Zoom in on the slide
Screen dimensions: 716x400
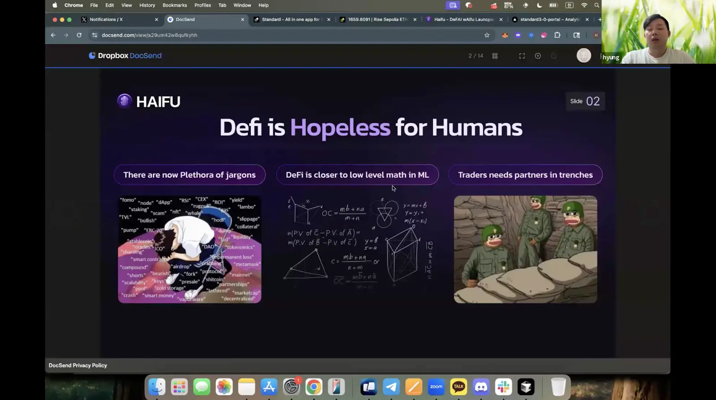[538, 56]
